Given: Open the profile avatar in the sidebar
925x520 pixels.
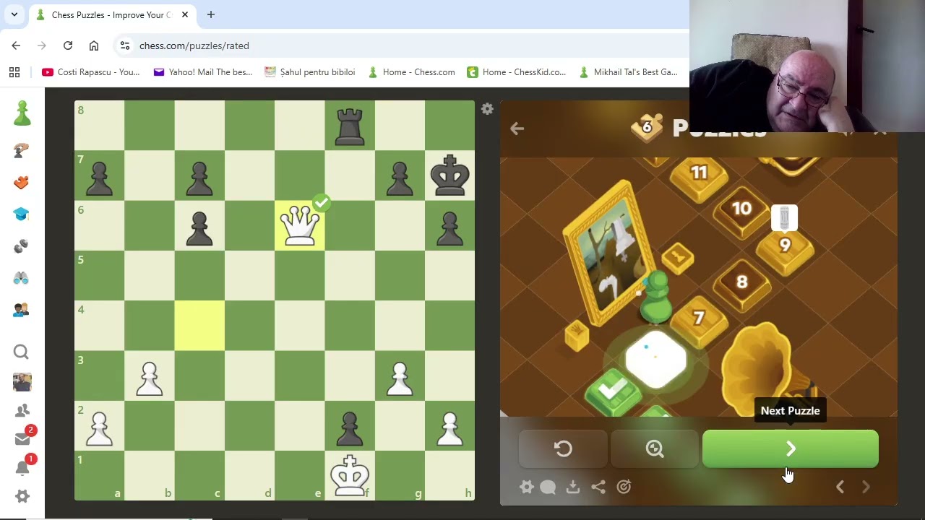Looking at the screenshot, I should 22,381.
